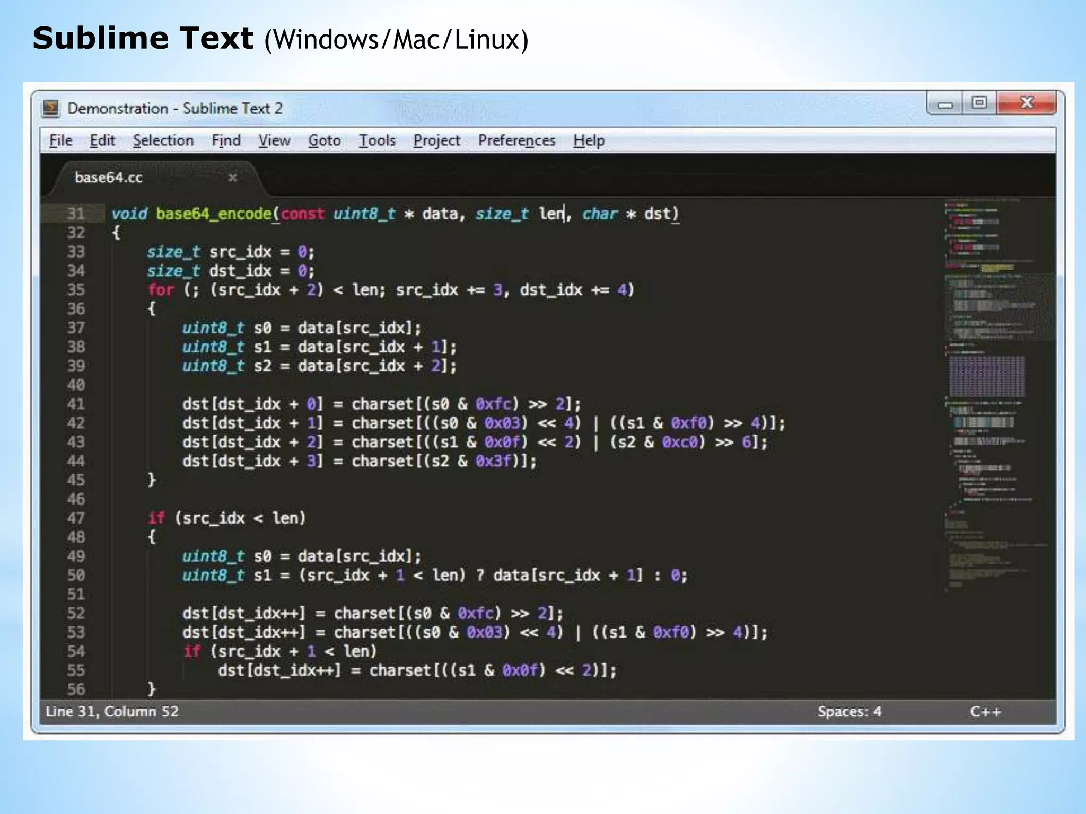1086x814 pixels.
Task: Click line number 41 in the gutter
Action: click(x=75, y=404)
